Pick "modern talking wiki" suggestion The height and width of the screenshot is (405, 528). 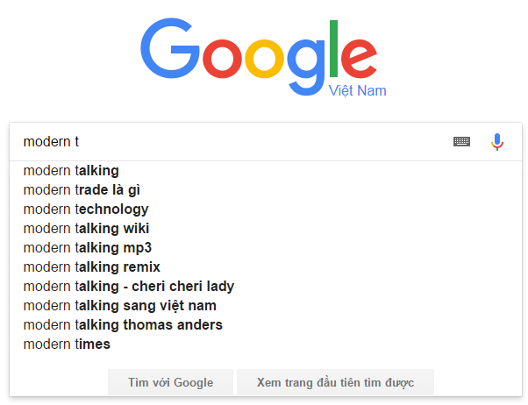[x=86, y=228]
